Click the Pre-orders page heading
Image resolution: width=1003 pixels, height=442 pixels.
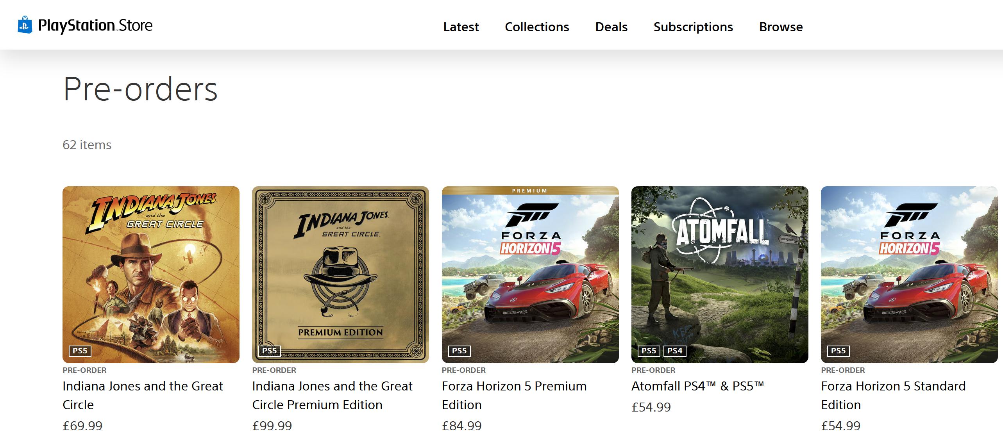point(140,89)
